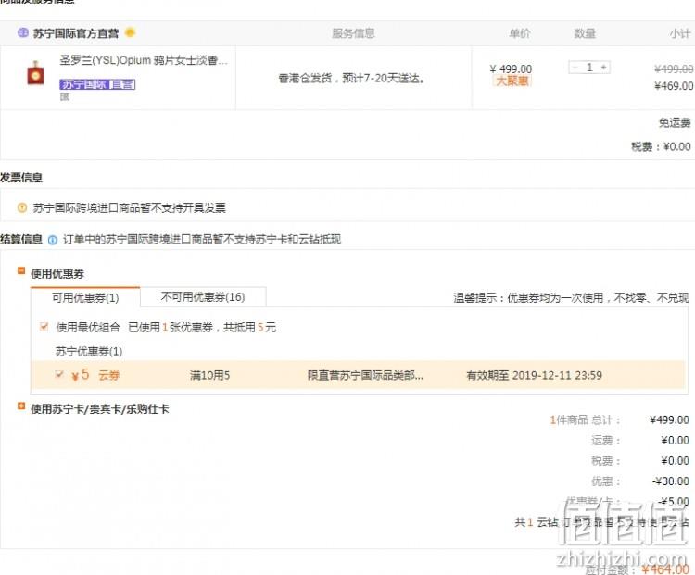This screenshot has width=695, height=575.
Task: Collapse the 使用优惠券 section
Action: 20,270
